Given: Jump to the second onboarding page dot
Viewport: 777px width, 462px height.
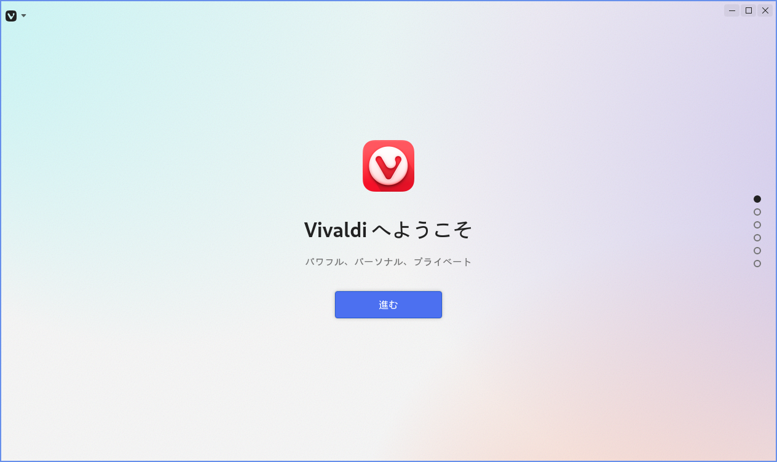Looking at the screenshot, I should pyautogui.click(x=757, y=212).
